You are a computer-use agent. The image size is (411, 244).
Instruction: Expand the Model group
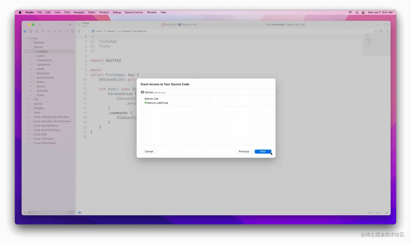coord(31,69)
